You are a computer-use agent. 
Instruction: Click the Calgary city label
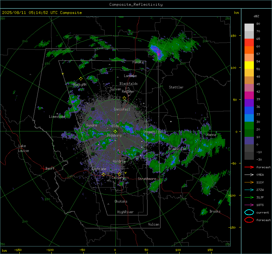pos(118,178)
